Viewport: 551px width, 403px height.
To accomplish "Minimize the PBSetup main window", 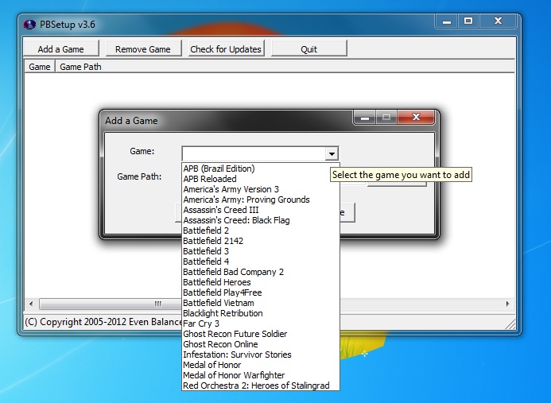I will coord(446,21).
